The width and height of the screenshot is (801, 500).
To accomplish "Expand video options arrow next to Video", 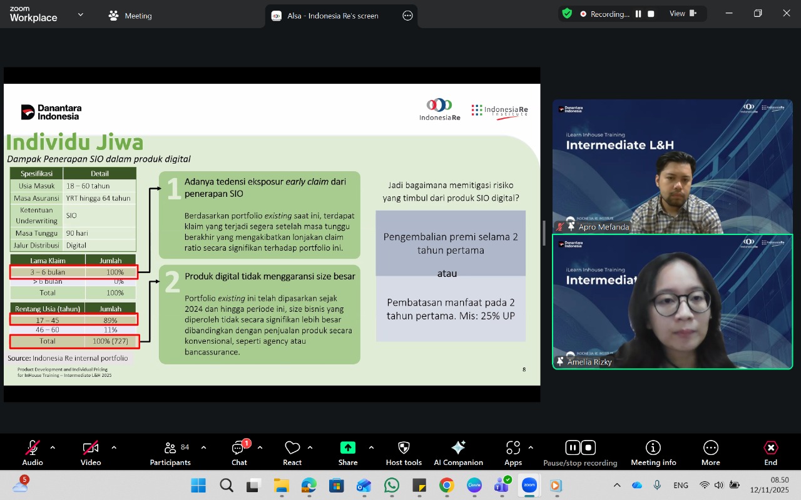I will [114, 447].
